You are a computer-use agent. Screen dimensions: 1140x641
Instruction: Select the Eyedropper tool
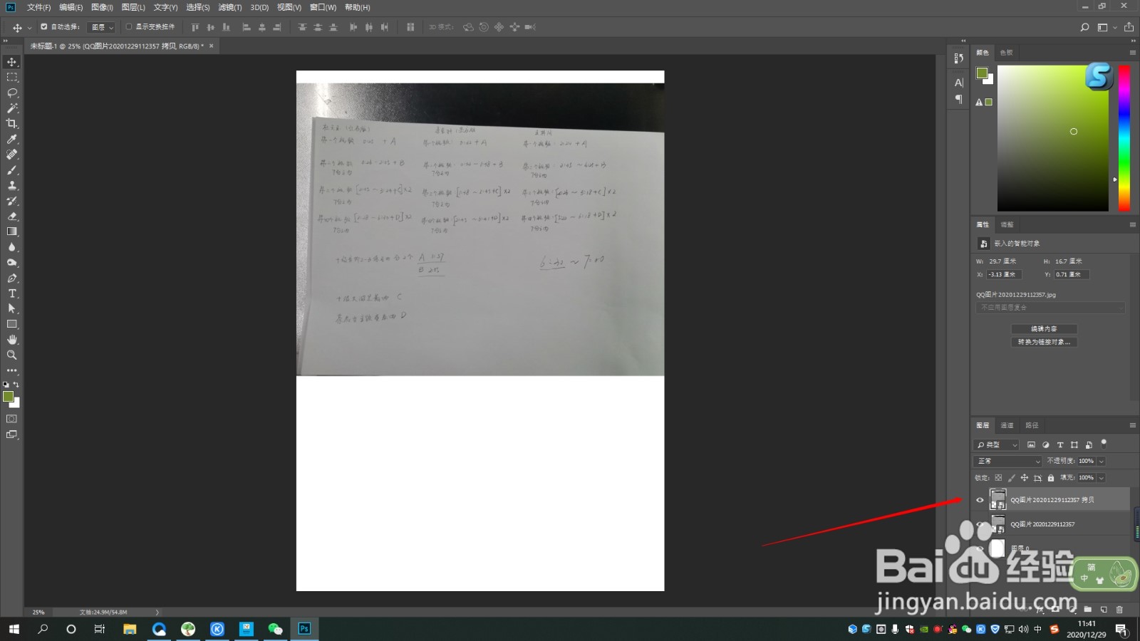click(x=12, y=139)
